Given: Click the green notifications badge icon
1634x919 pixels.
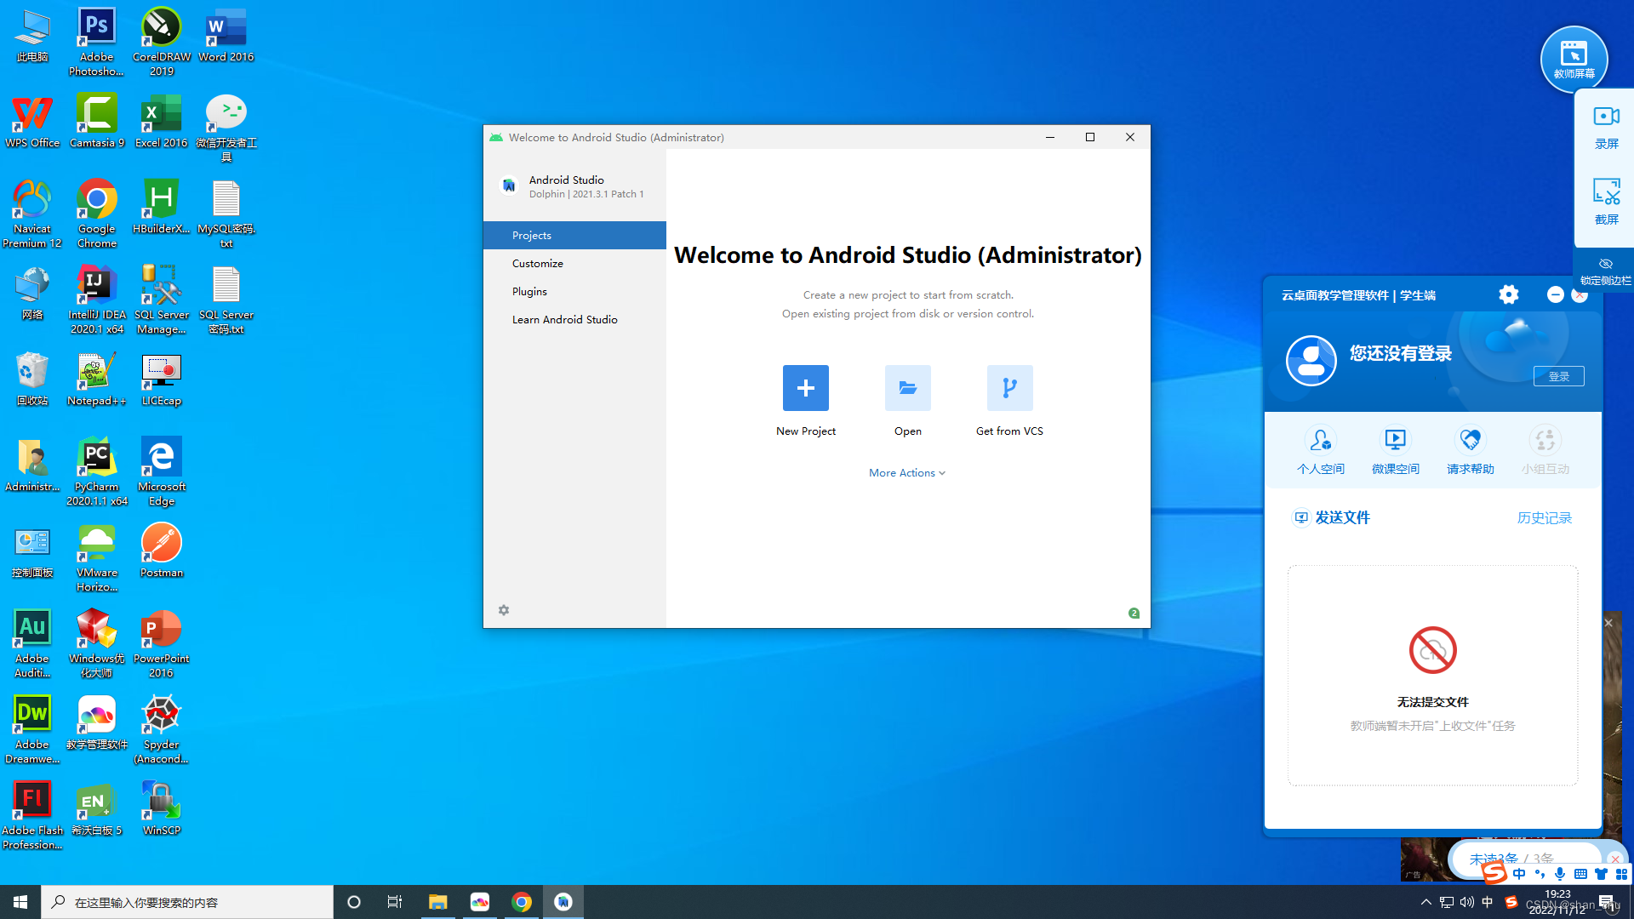Looking at the screenshot, I should pyautogui.click(x=1134, y=613).
